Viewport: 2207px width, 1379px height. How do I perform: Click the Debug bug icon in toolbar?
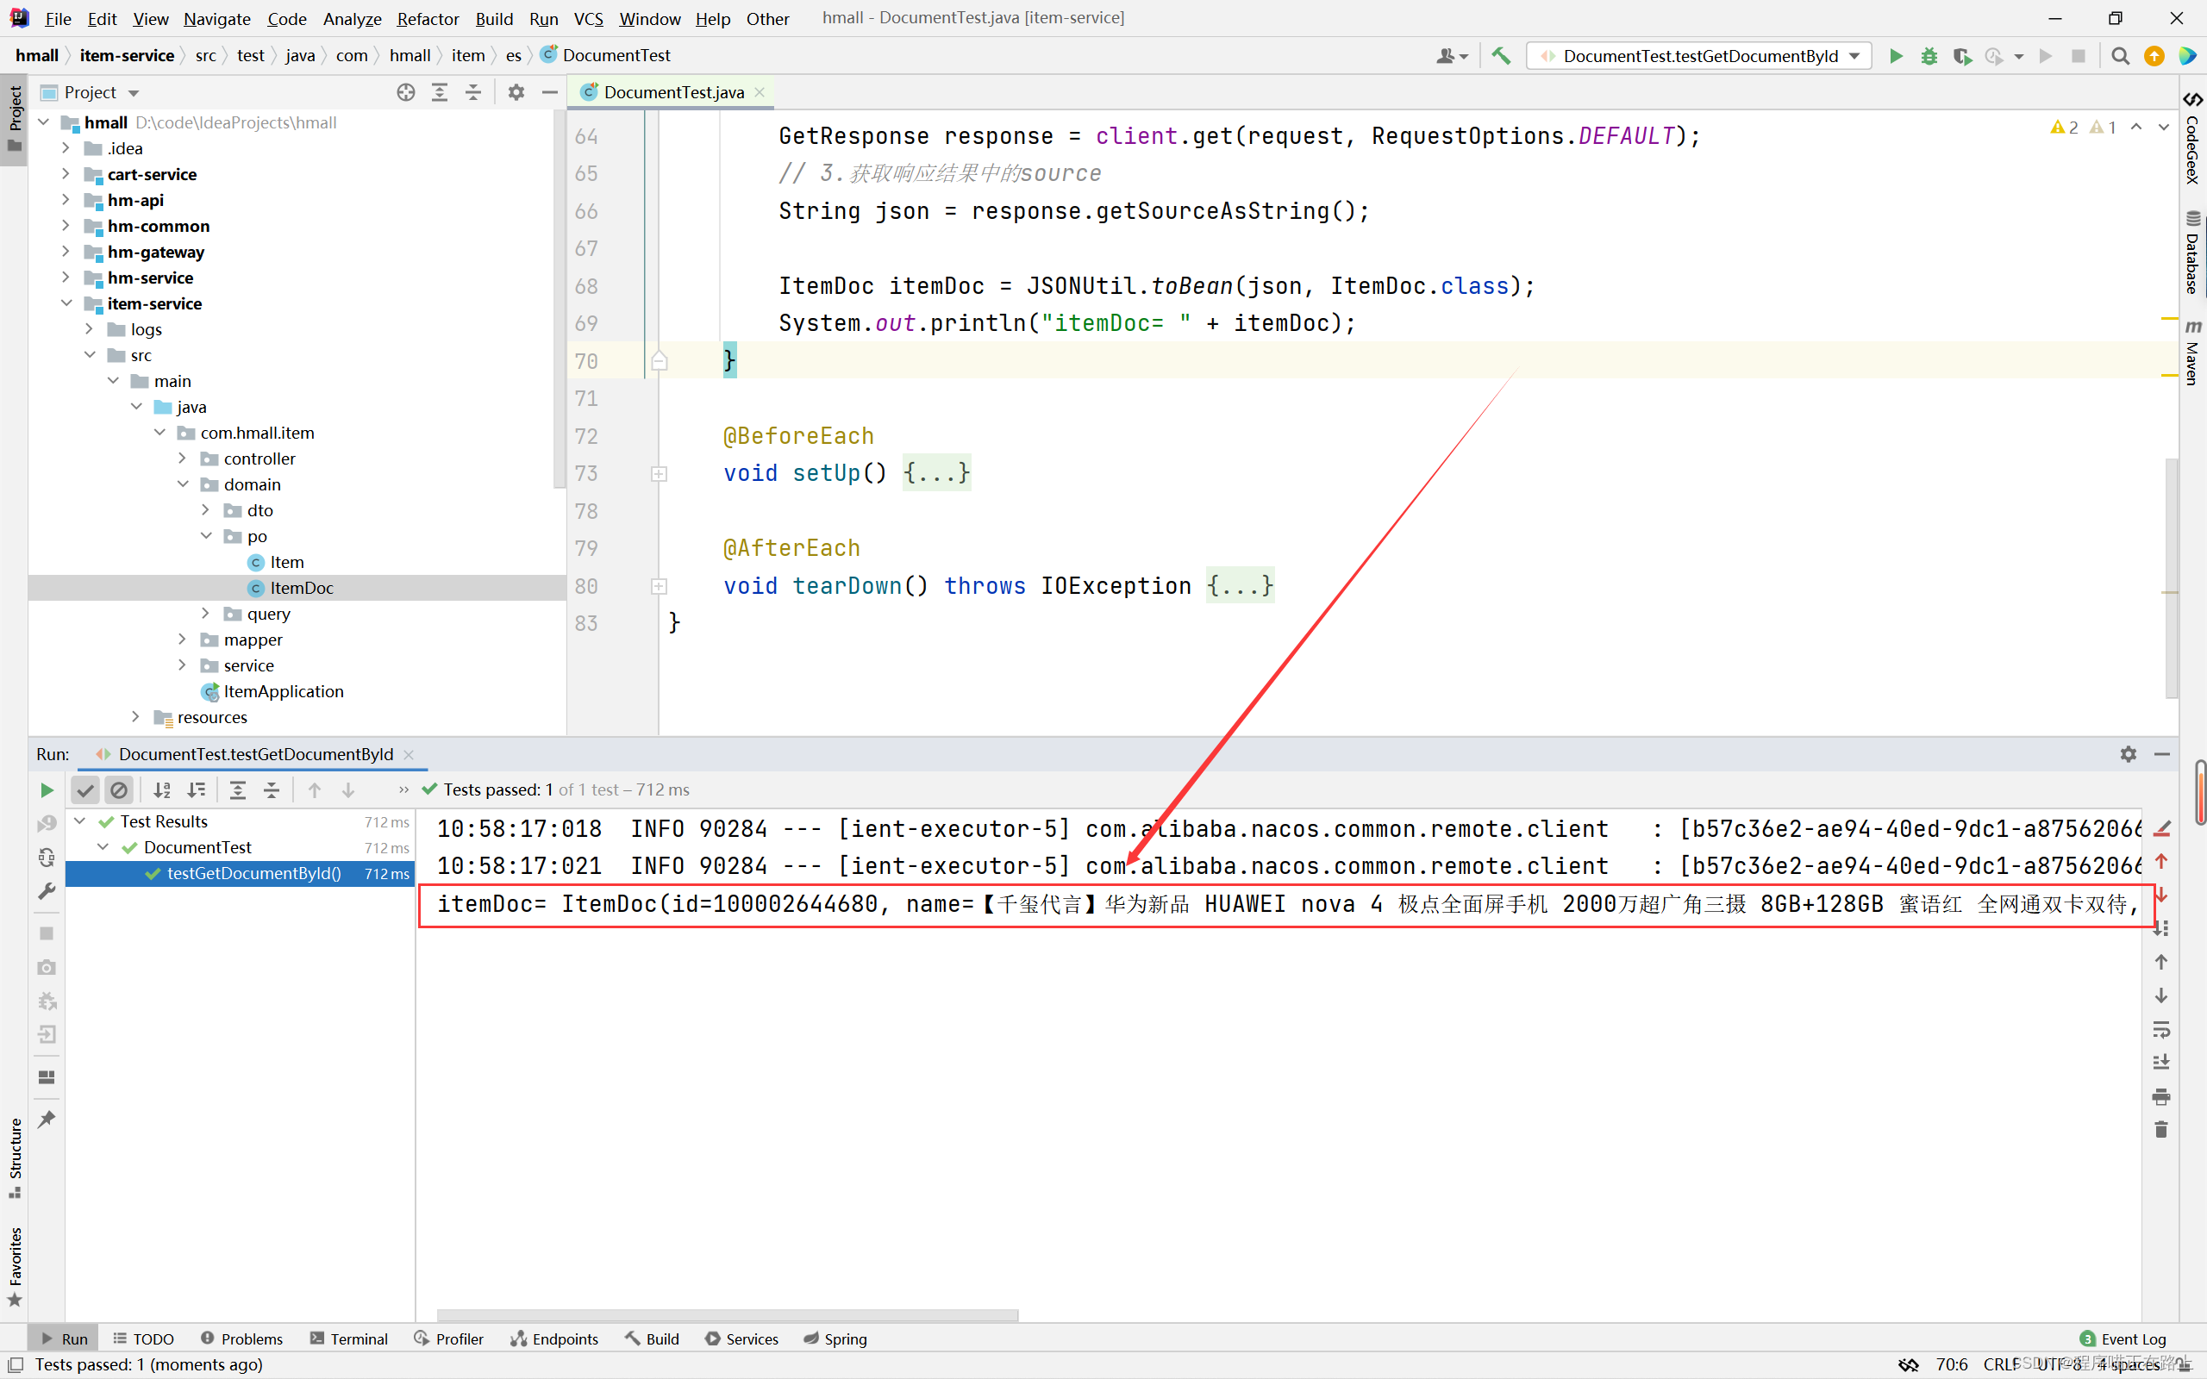click(x=1929, y=57)
